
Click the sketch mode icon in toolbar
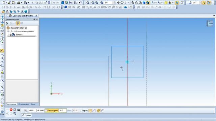point(209,3)
